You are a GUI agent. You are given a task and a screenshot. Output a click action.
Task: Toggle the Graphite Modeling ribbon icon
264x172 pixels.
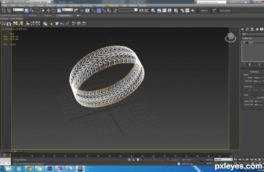(x=159, y=11)
